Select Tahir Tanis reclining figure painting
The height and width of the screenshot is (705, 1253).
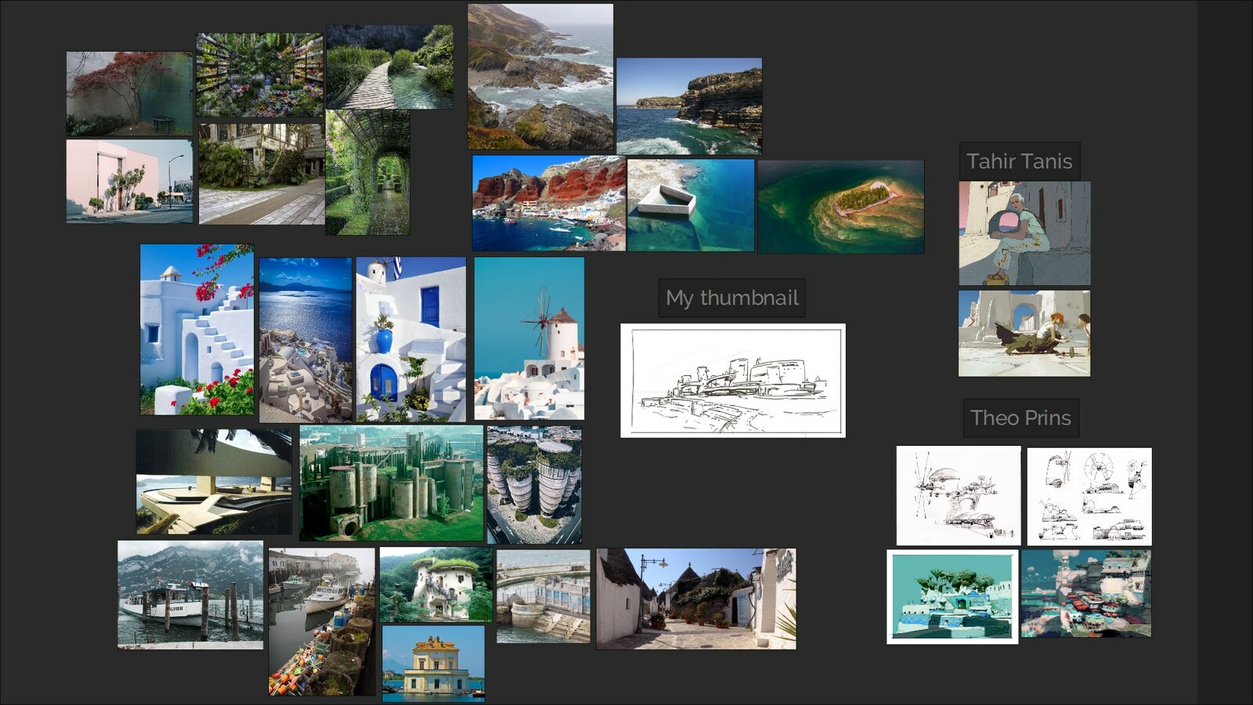[1024, 334]
